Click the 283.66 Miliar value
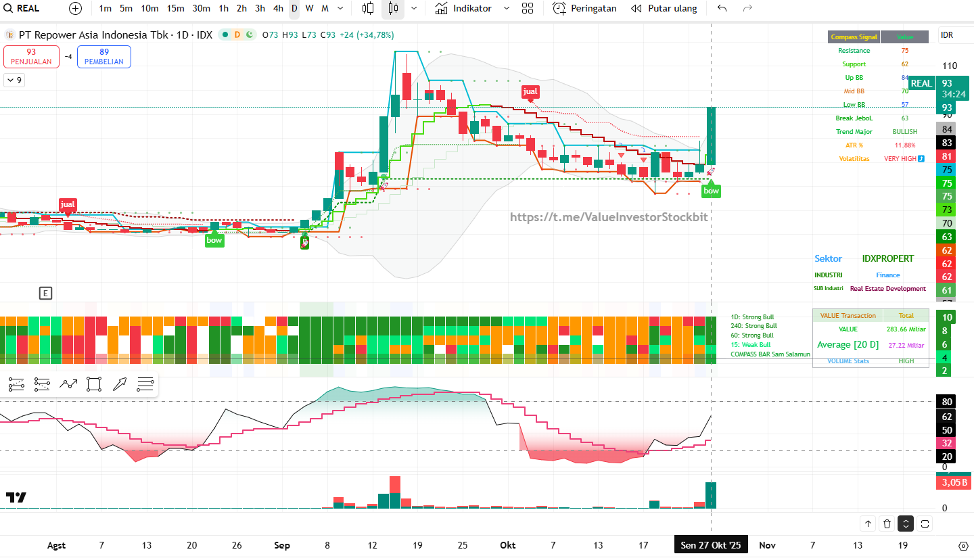Screen dimensions: 974x558 coord(906,329)
